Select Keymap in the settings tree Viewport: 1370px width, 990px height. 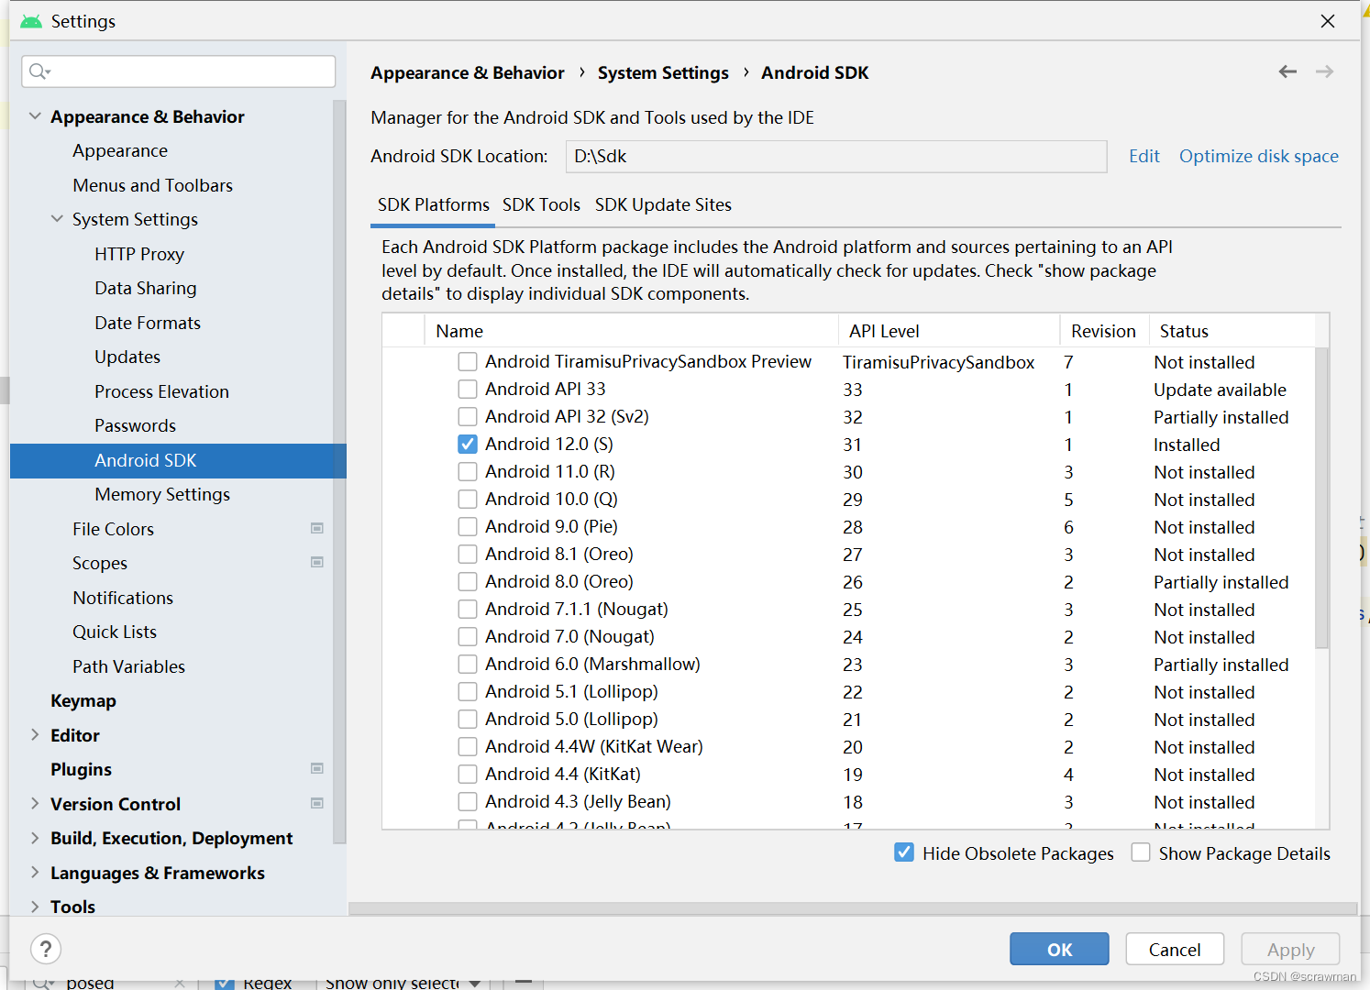point(83,700)
